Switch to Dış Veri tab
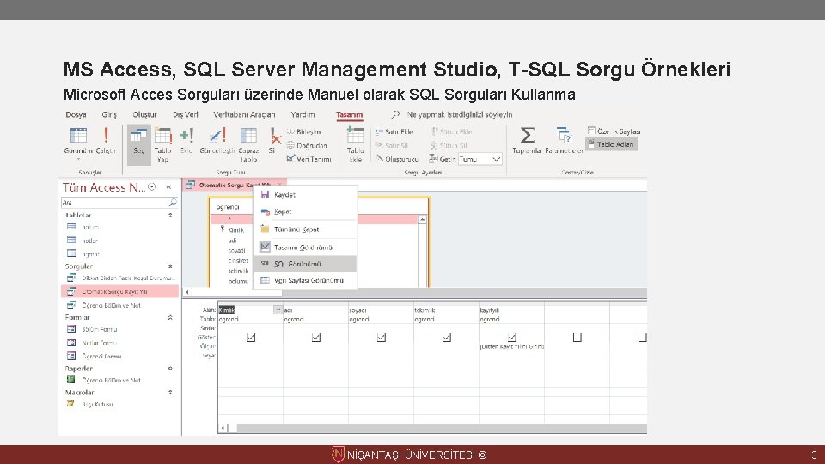The height and width of the screenshot is (464, 825). point(186,114)
